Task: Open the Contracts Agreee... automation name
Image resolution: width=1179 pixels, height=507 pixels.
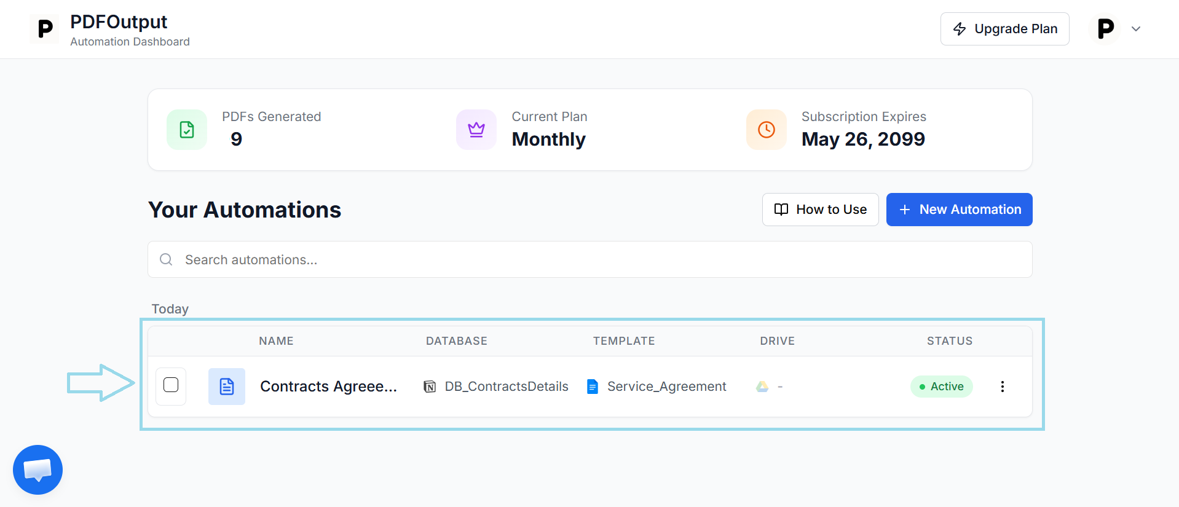Action: pos(328,387)
